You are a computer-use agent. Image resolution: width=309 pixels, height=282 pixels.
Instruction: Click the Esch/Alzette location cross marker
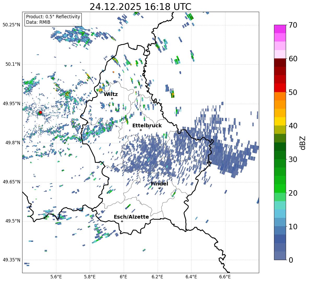click(122, 221)
